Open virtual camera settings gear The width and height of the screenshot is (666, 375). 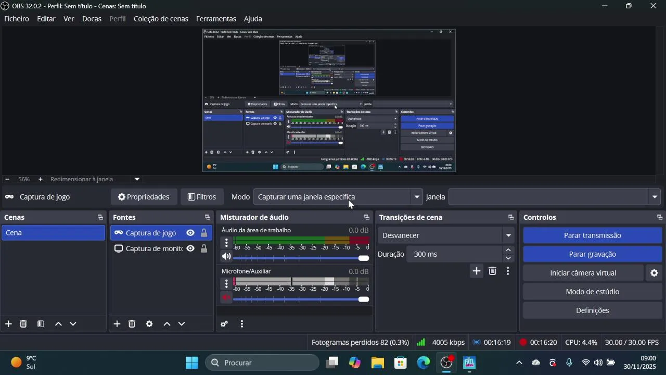tap(655, 273)
